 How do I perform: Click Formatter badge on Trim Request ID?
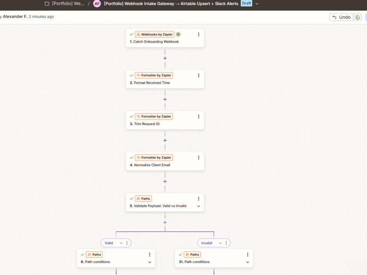(154, 117)
